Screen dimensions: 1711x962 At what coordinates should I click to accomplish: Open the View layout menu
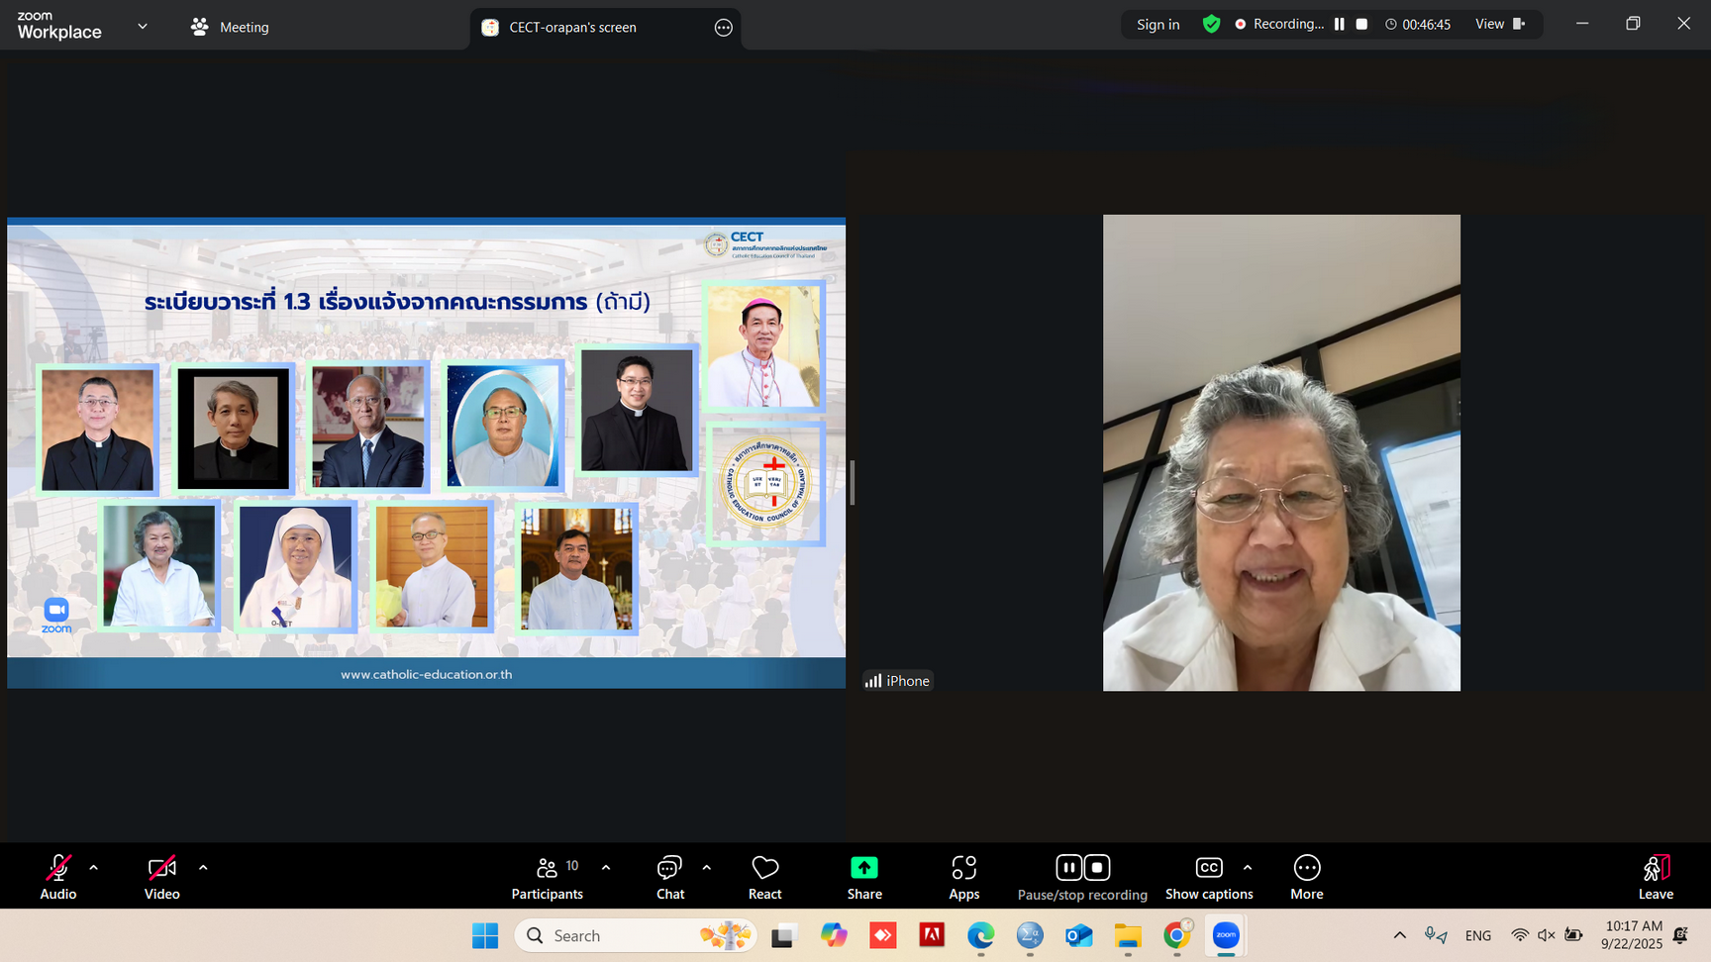point(1499,24)
